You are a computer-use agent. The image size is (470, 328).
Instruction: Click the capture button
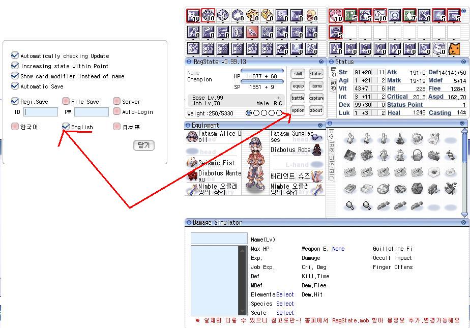pos(316,98)
